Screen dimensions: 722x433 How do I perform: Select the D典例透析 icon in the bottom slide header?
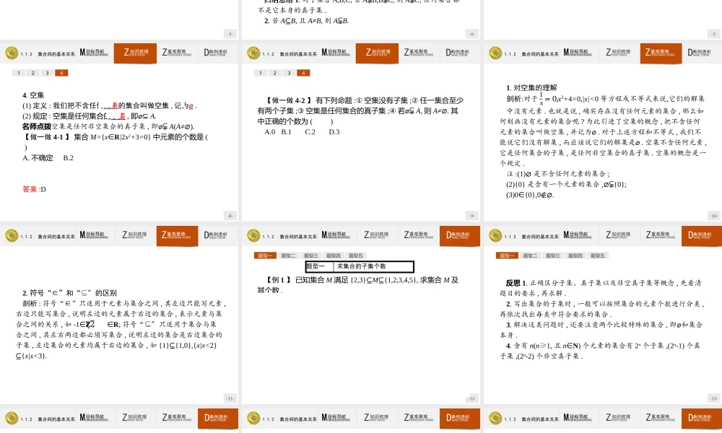coord(217,418)
